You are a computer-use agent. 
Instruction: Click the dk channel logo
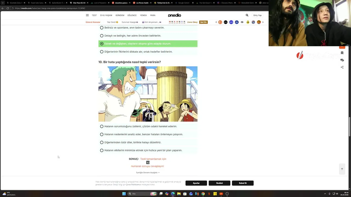click(x=242, y=22)
